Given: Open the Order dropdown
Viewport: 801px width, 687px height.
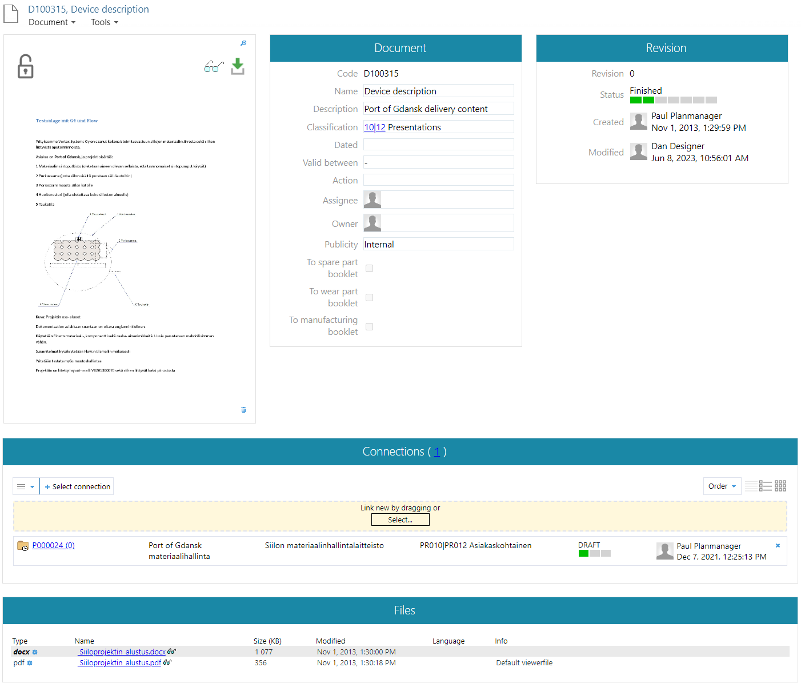Looking at the screenshot, I should click(722, 486).
